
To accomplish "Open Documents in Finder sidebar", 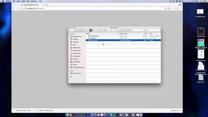I will [x=76, y=56].
